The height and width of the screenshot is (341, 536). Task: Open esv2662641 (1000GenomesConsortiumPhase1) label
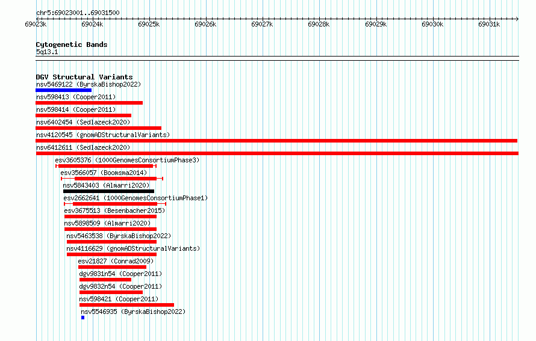136,198
